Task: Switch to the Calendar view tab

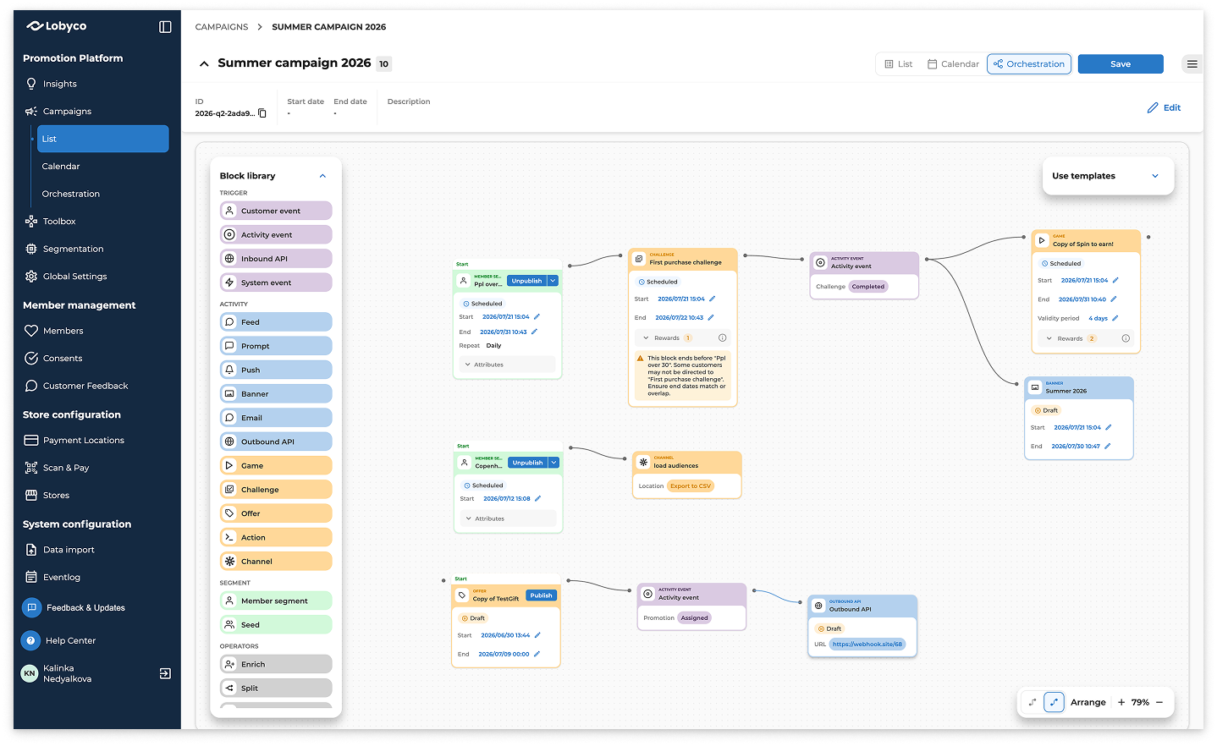Action: coord(953,64)
